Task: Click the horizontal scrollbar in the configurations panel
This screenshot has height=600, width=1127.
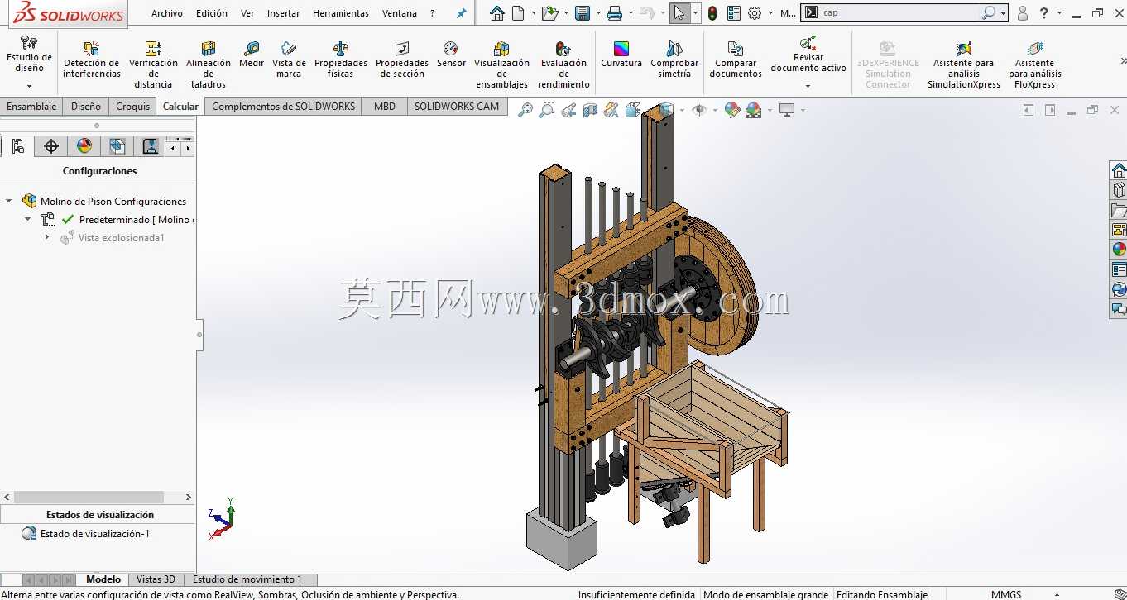Action: pyautogui.click(x=89, y=497)
